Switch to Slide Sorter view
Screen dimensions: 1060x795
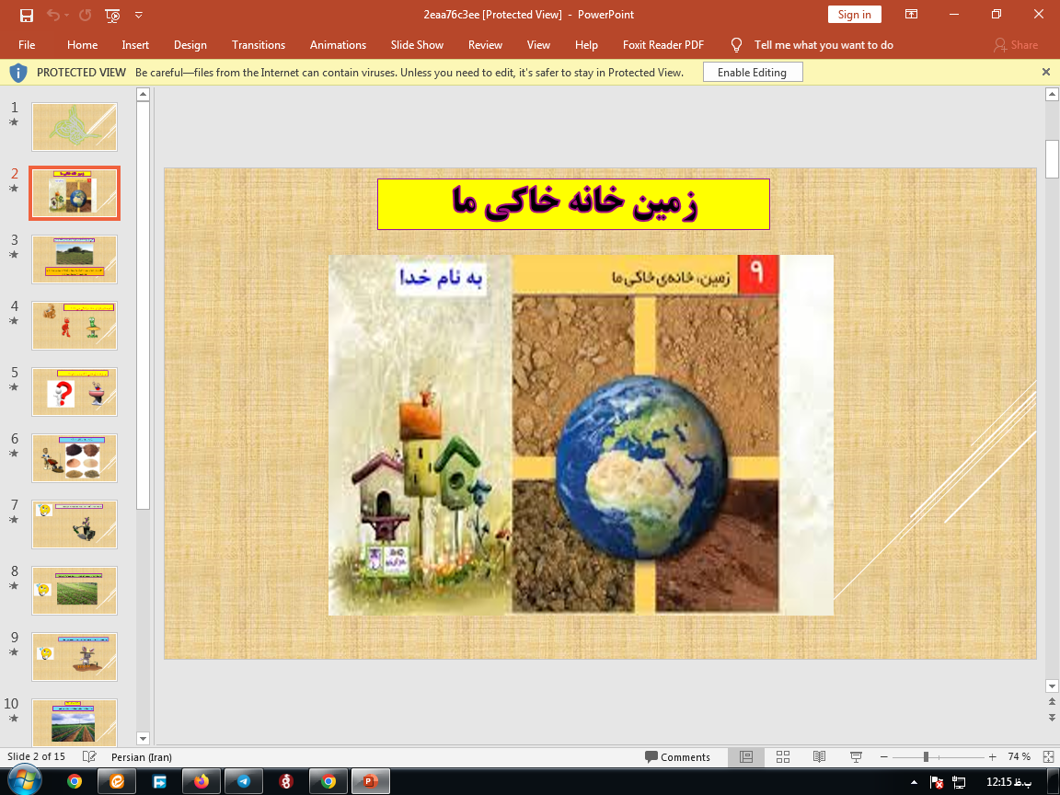[782, 756]
